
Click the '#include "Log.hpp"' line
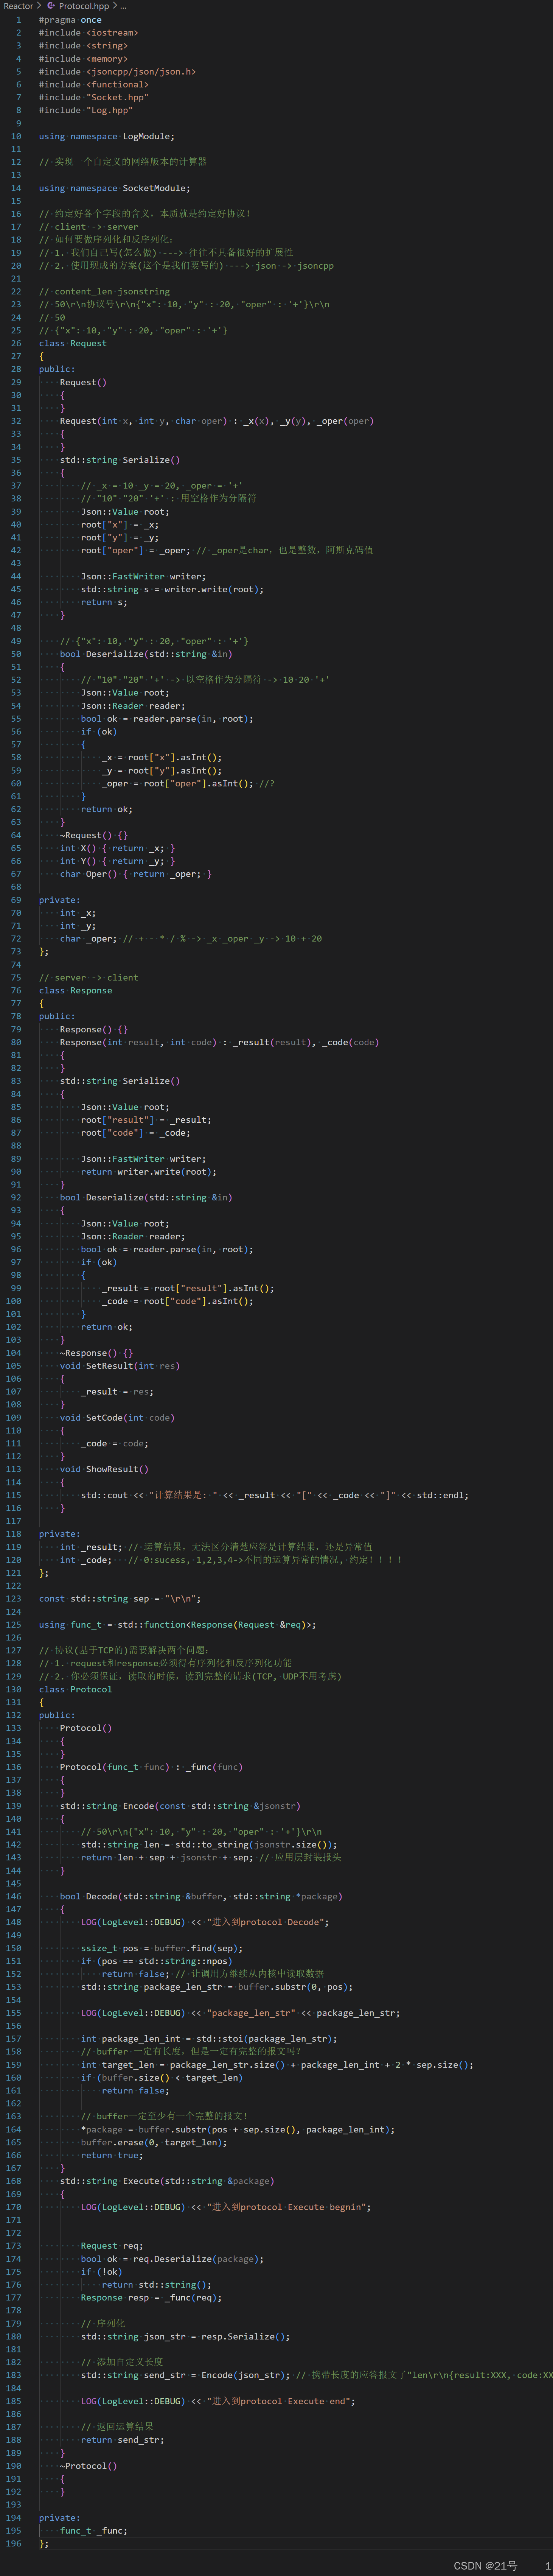[86, 110]
